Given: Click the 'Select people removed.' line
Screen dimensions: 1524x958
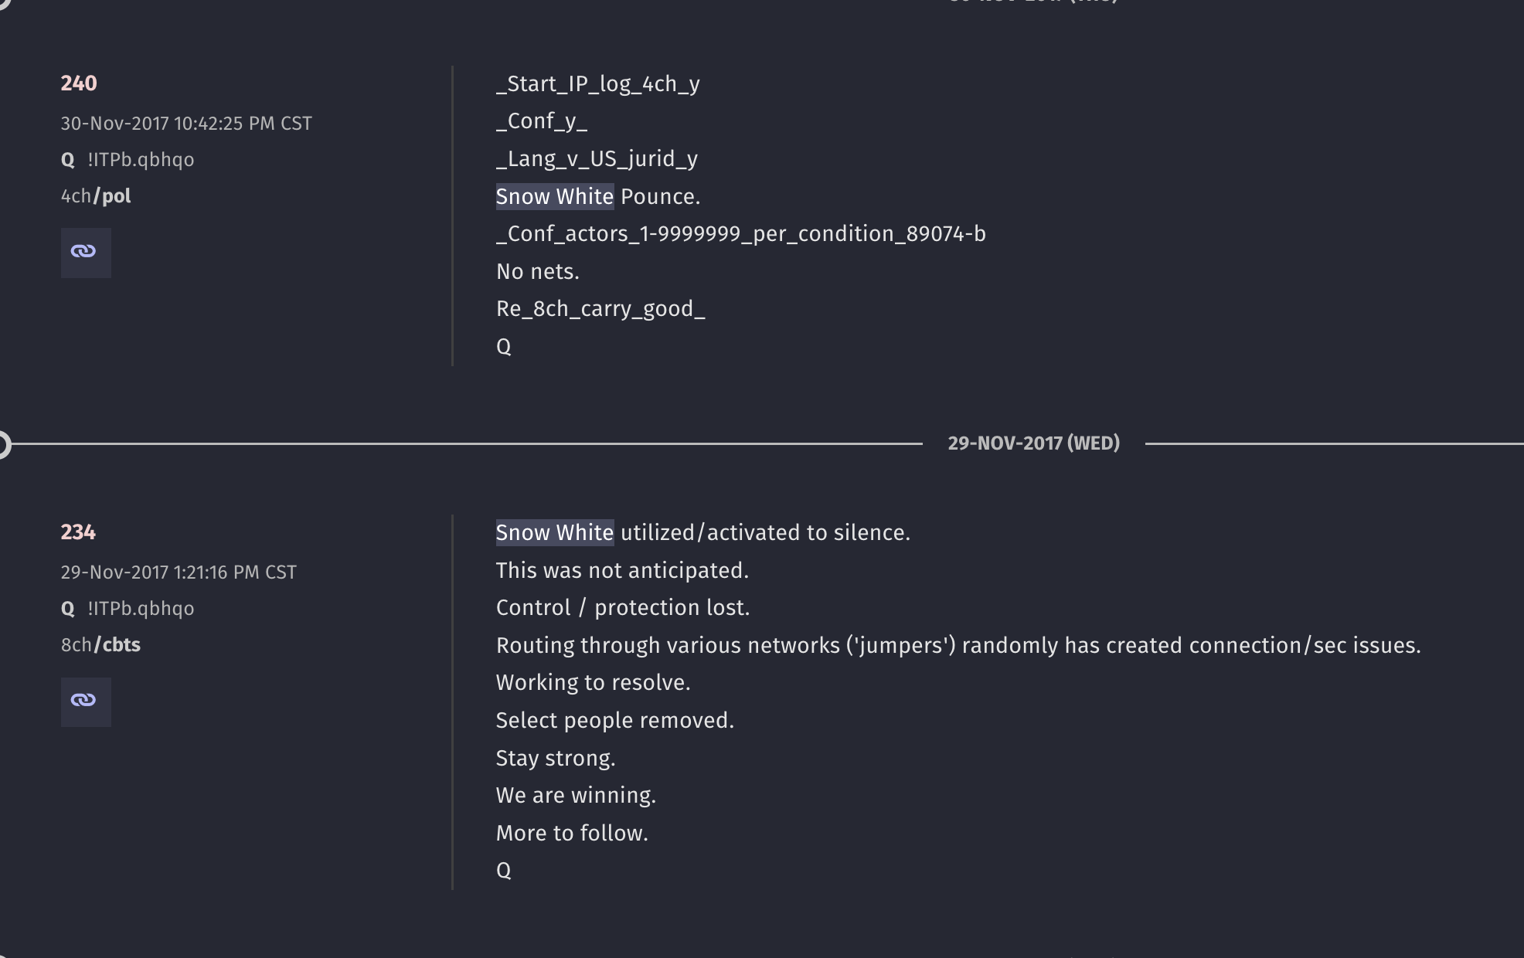Looking at the screenshot, I should pos(615,721).
